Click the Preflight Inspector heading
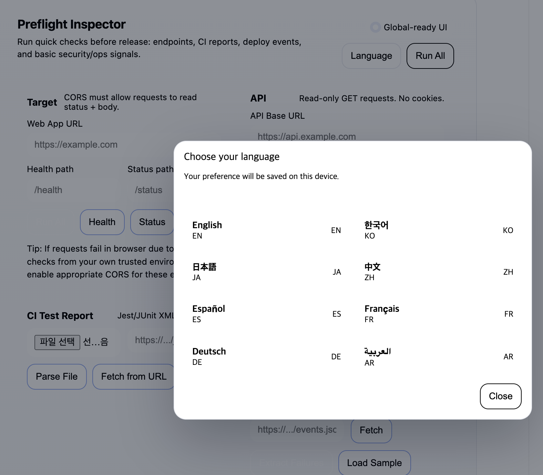The height and width of the screenshot is (475, 543). (x=71, y=24)
